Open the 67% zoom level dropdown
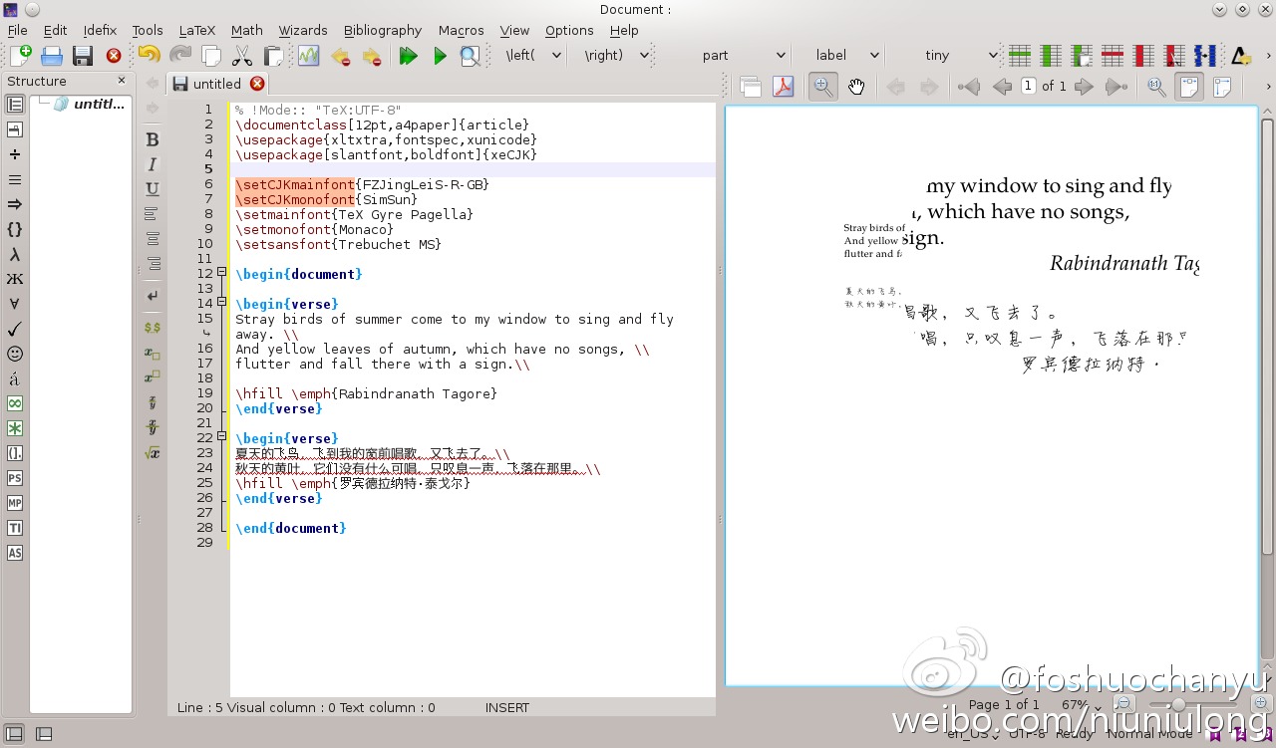The height and width of the screenshot is (748, 1276). 1081,704
